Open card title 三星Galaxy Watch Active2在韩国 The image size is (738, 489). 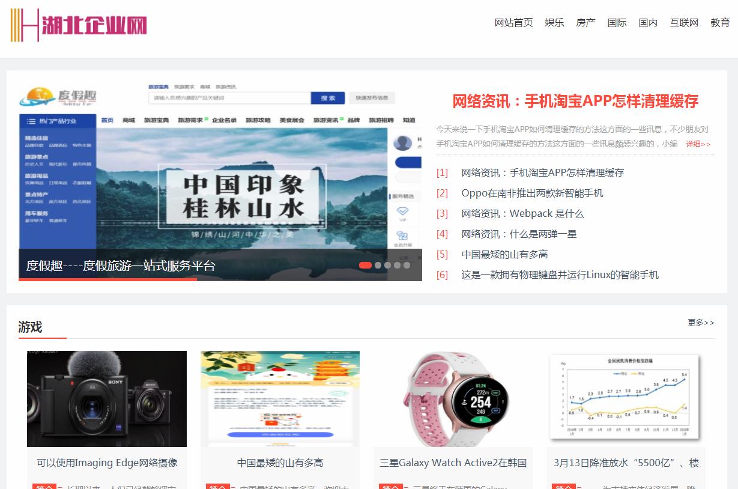point(453,463)
